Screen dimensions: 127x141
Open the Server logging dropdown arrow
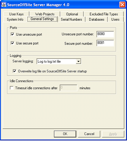tap(78, 61)
